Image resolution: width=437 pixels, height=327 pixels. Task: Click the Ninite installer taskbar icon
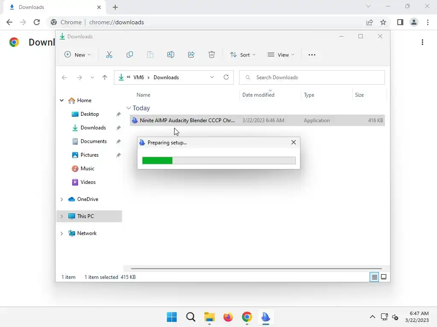[265, 317]
